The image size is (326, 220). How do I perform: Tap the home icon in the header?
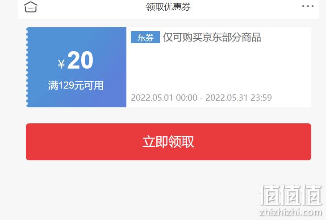(30, 7)
